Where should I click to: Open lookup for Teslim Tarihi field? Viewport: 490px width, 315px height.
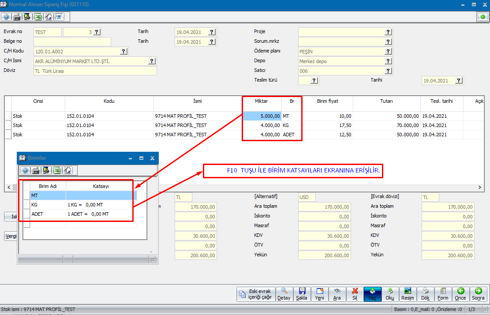tap(459, 80)
